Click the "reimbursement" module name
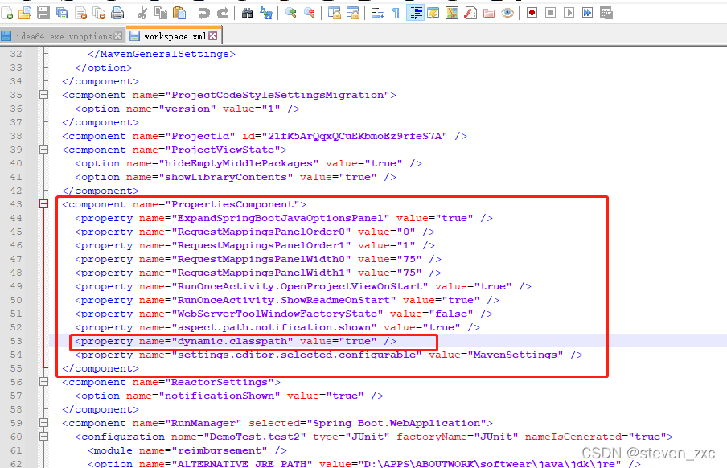The image size is (727, 468). (220, 450)
